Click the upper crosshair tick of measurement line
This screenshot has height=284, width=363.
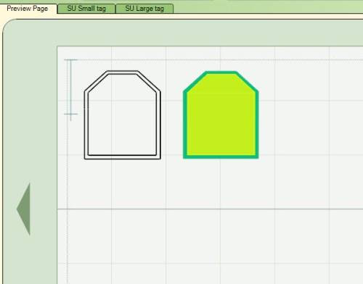coord(71,59)
